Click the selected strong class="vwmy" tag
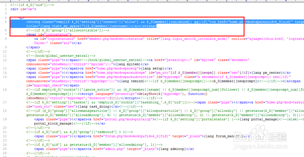The image size is (304, 157). [119, 22]
